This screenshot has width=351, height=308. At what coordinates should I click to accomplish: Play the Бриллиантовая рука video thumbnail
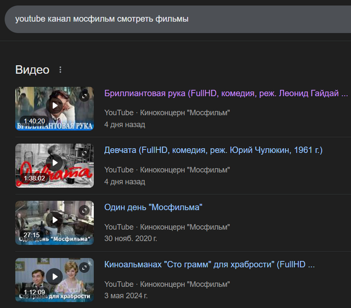tap(54, 106)
